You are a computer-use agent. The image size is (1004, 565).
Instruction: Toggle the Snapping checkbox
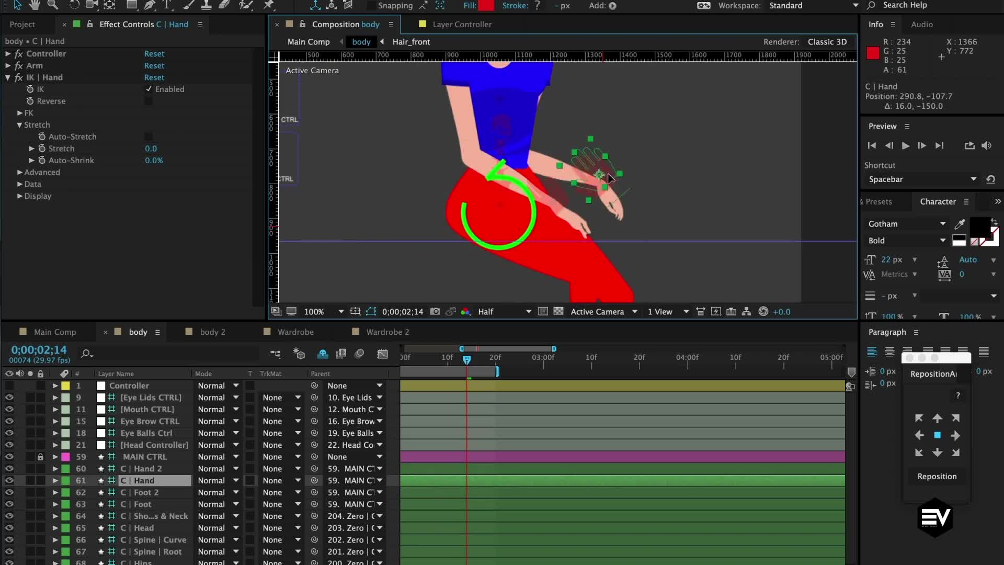[371, 5]
